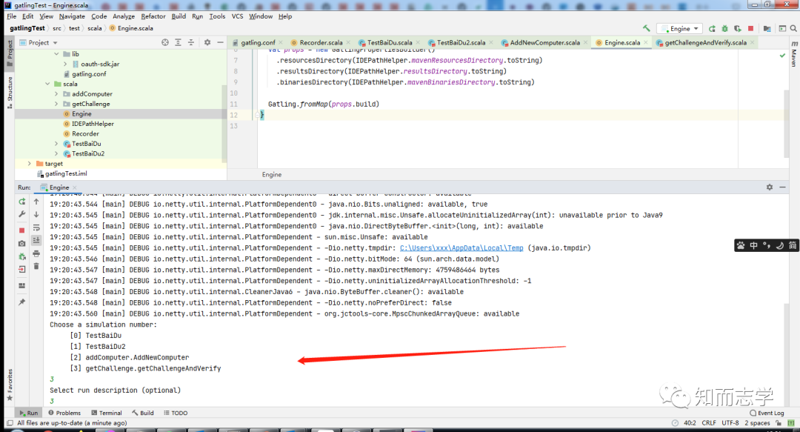Collapse the scala folder

pyautogui.click(x=47, y=84)
